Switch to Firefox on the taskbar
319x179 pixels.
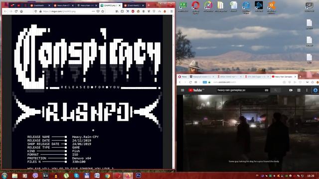click(x=128, y=176)
